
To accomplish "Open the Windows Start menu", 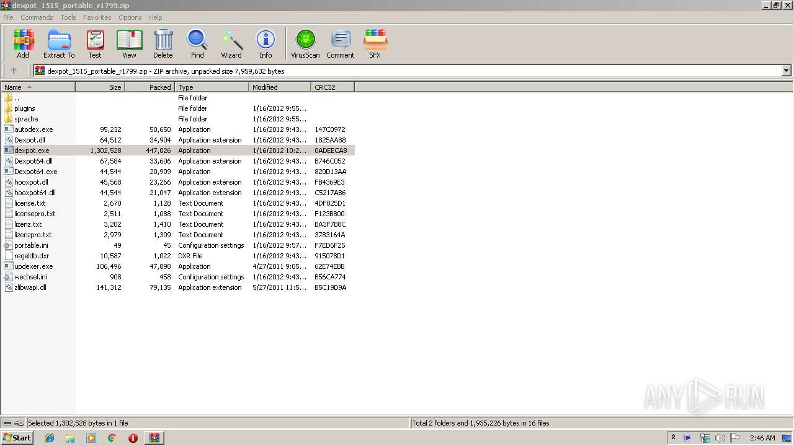I will (x=17, y=437).
